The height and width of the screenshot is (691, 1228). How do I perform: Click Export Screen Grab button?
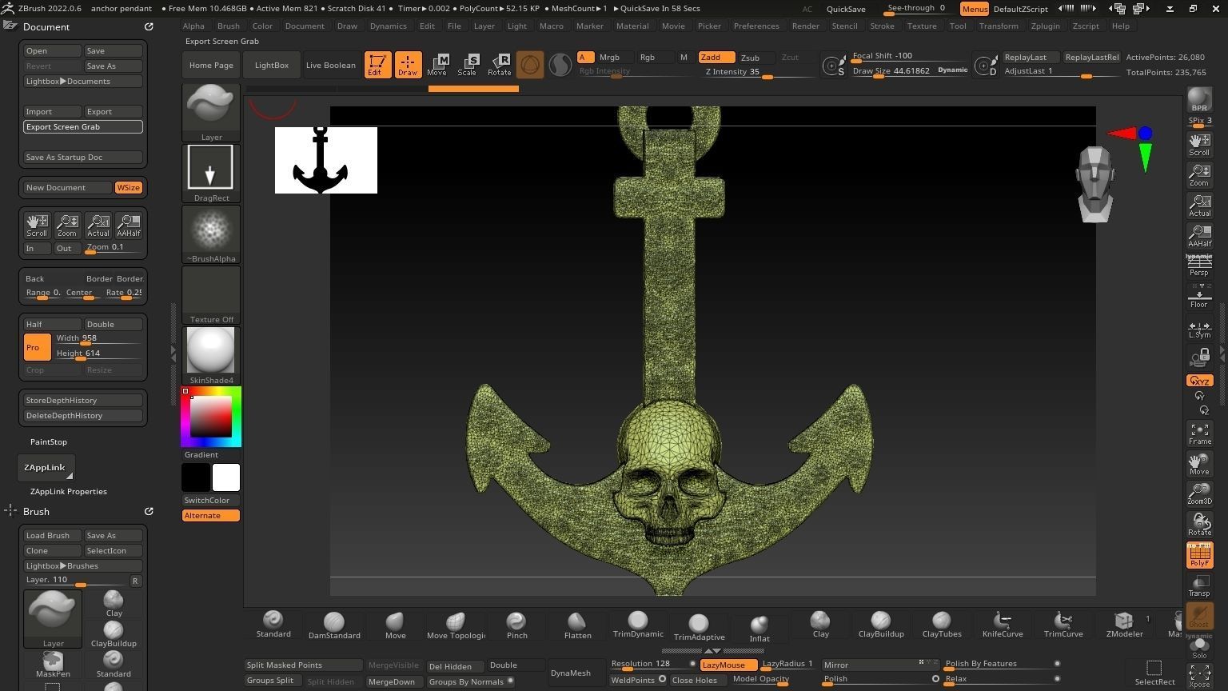click(x=83, y=126)
